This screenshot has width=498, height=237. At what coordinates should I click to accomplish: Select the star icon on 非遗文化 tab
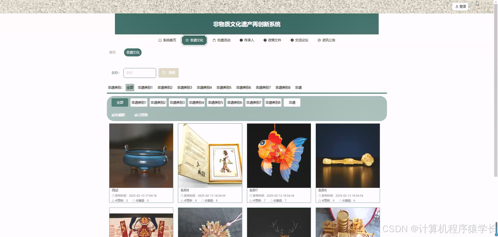click(x=187, y=40)
